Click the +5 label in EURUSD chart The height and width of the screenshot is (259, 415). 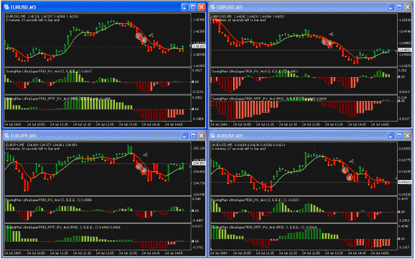click(151, 35)
